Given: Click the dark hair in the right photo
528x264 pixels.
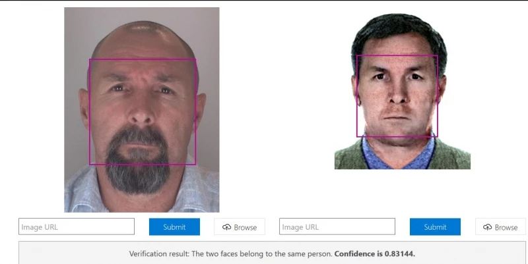Looking at the screenshot, I should click(x=399, y=28).
